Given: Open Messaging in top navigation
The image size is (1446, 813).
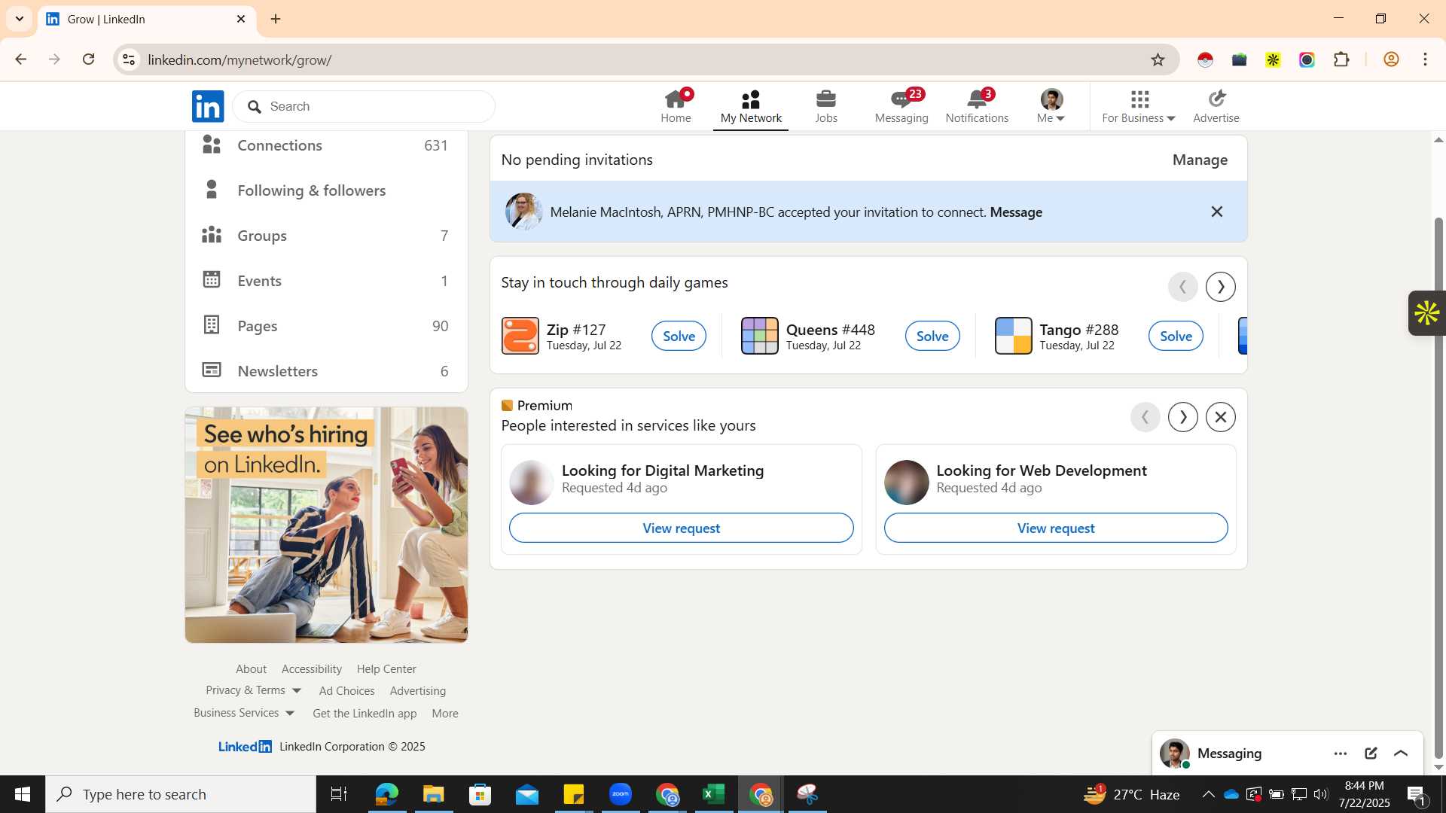Looking at the screenshot, I should [x=901, y=106].
